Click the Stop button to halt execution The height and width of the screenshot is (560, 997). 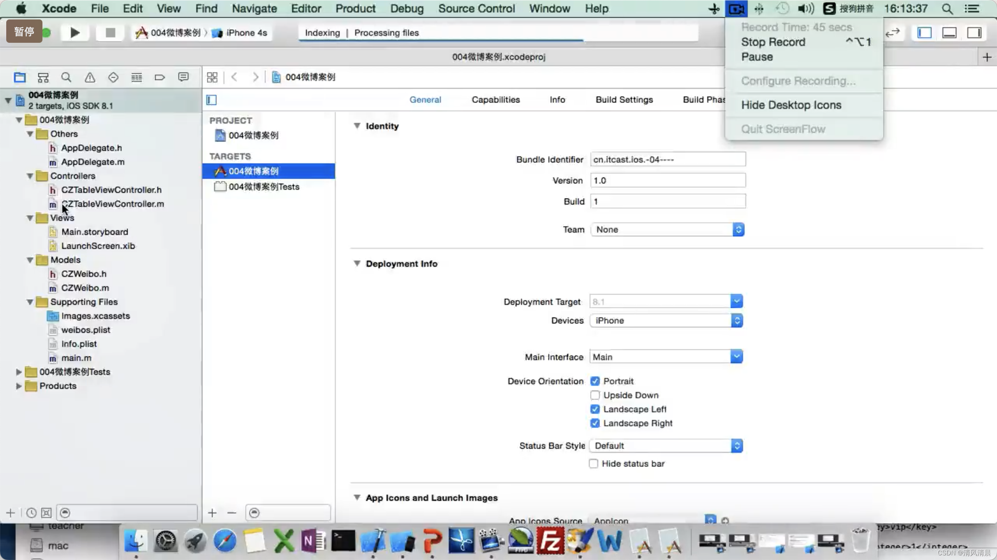(109, 33)
